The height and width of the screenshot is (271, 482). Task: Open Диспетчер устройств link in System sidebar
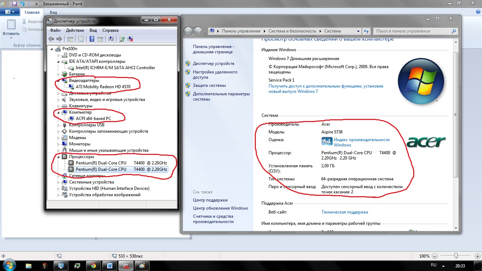(x=213, y=64)
